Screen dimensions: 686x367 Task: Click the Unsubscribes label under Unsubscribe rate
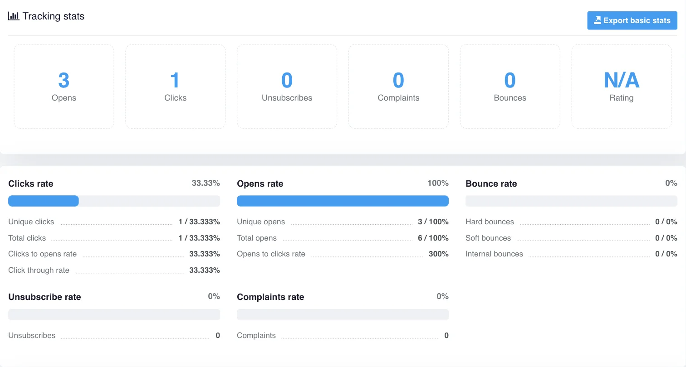pyautogui.click(x=32, y=335)
